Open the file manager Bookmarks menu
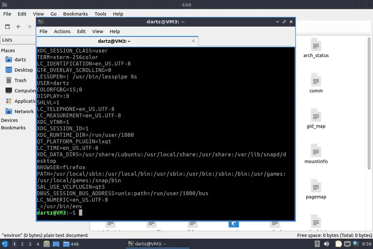Screen dimensions: 373x249 tap(75, 14)
